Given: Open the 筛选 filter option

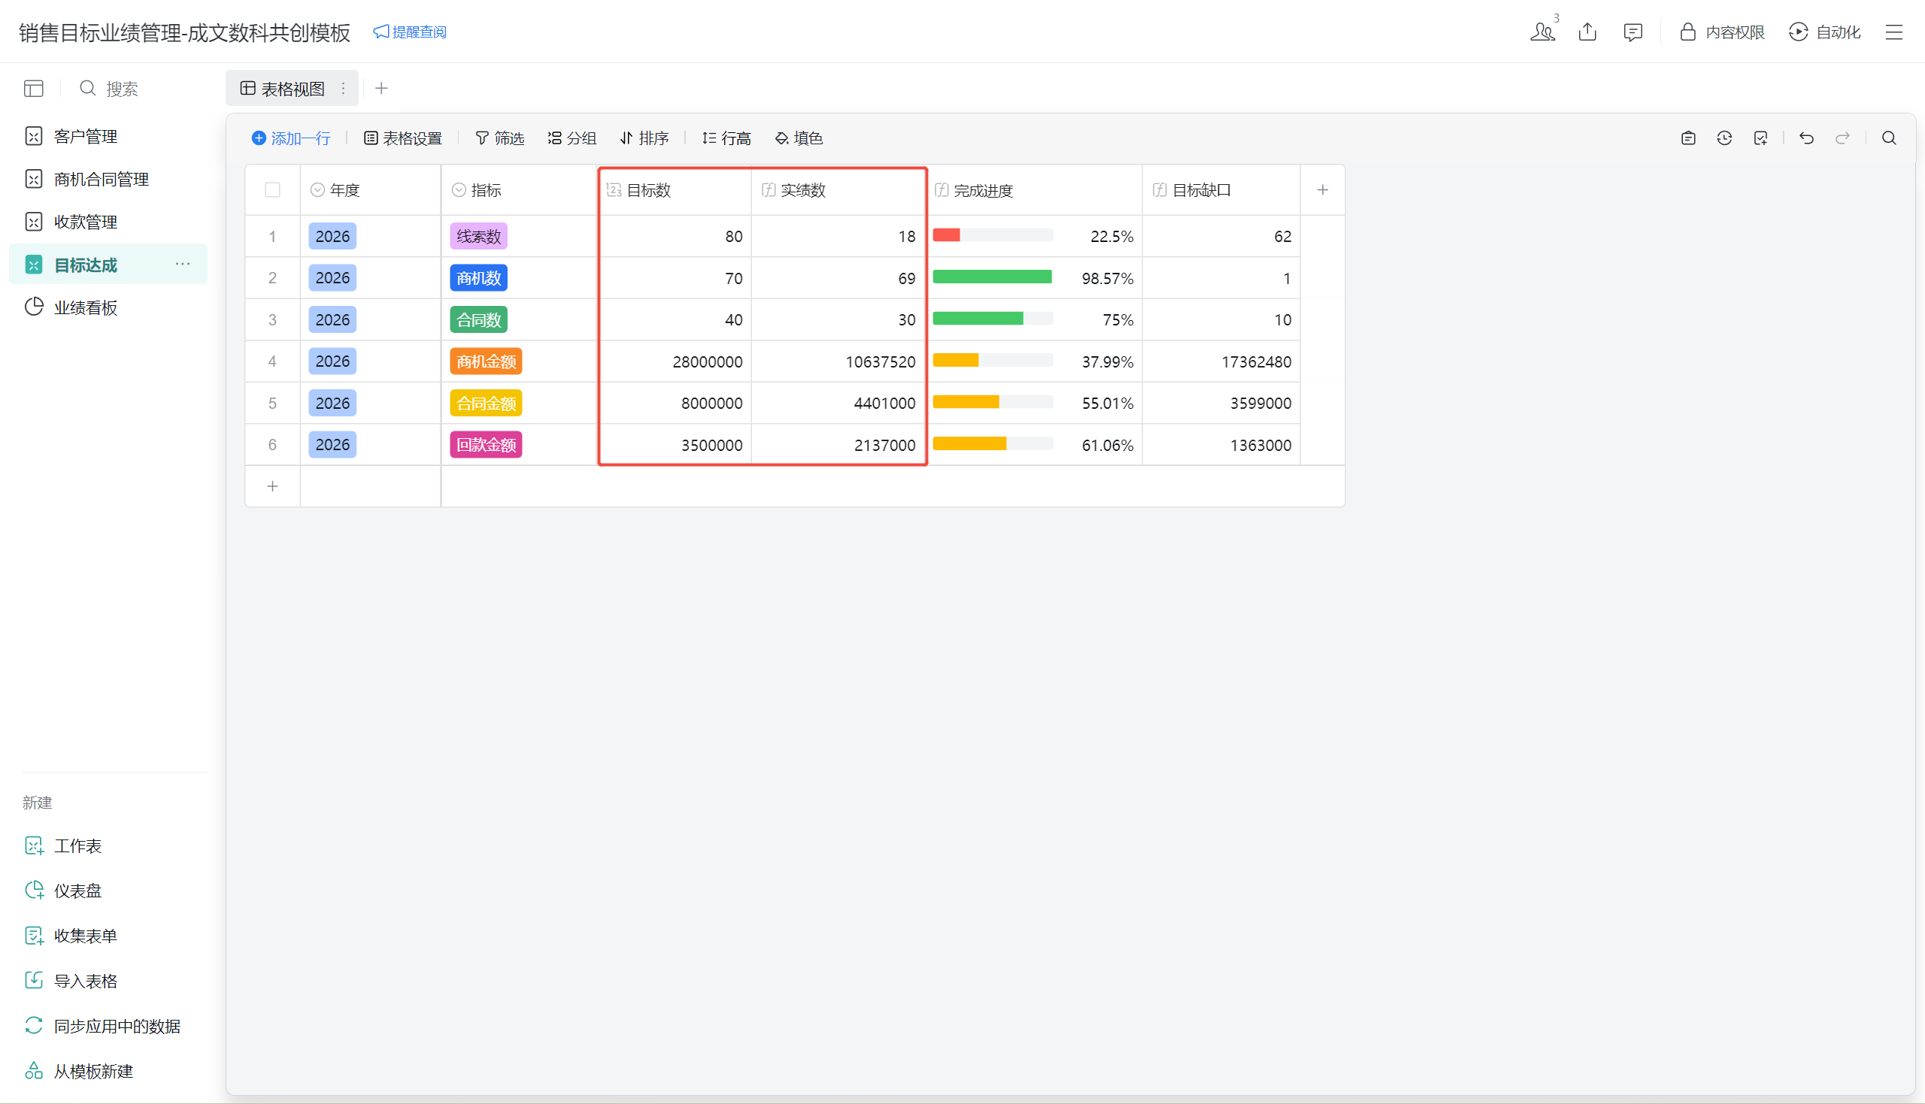Looking at the screenshot, I should point(499,138).
